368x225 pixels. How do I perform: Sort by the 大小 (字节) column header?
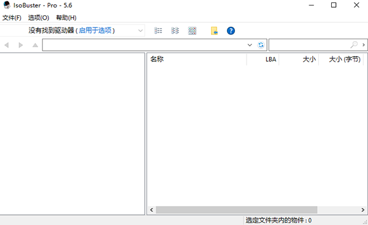coord(341,59)
